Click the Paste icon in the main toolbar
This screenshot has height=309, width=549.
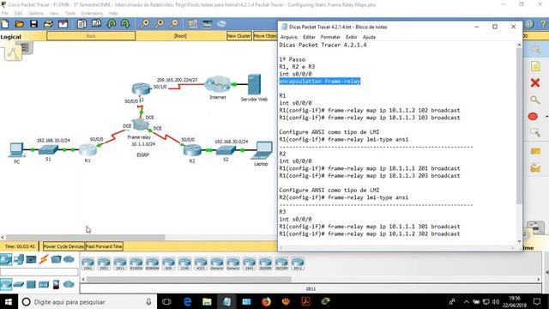96,24
